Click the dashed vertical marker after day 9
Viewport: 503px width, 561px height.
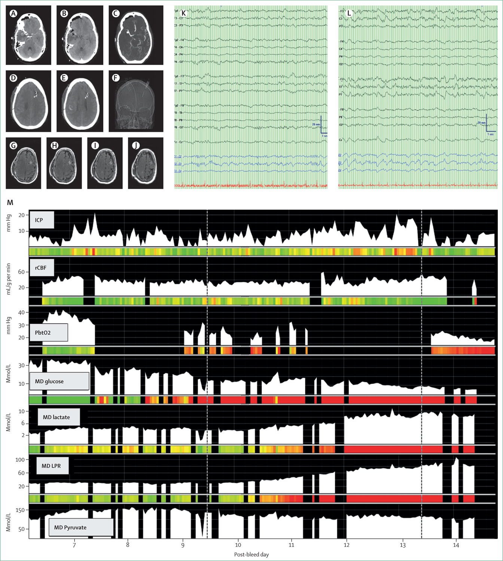coord(207,374)
